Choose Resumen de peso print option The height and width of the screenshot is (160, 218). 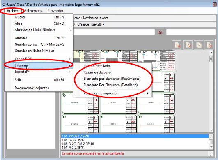97,72
